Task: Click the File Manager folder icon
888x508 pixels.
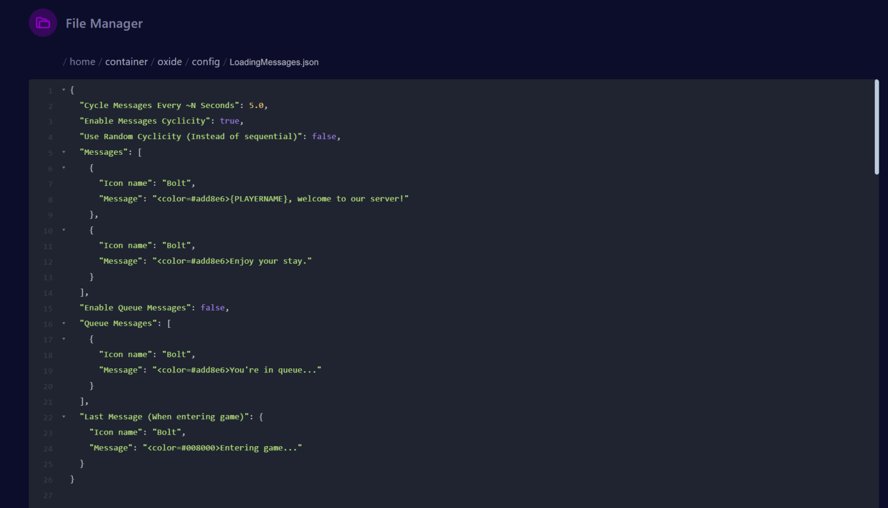Action: click(x=43, y=23)
